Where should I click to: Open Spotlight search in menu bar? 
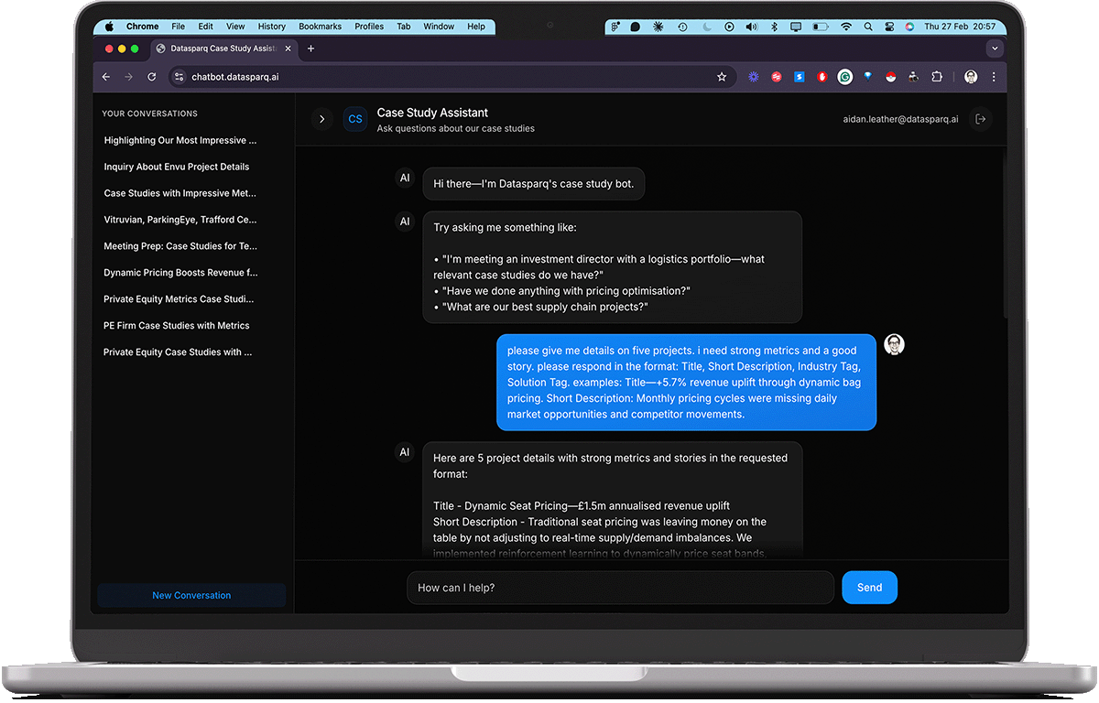(x=868, y=27)
